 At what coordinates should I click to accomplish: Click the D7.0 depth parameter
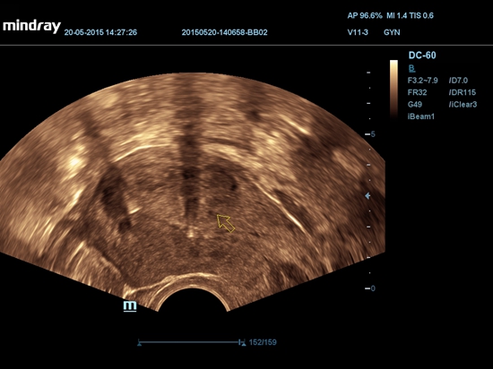click(x=458, y=81)
